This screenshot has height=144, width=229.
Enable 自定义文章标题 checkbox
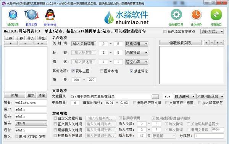55,118
